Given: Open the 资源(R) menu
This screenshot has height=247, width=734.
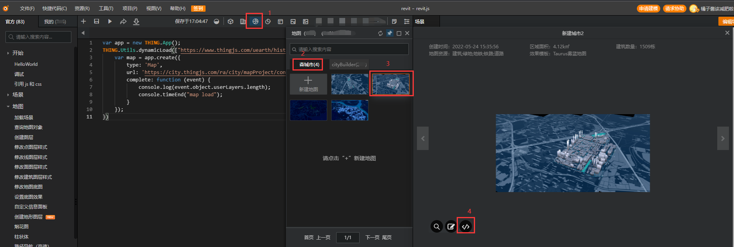Looking at the screenshot, I should [82, 9].
